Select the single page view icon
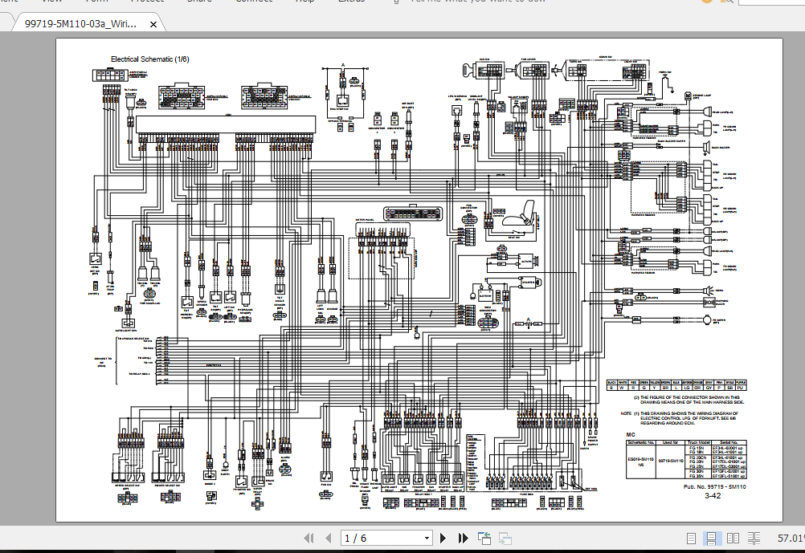The image size is (805, 553). (x=693, y=539)
